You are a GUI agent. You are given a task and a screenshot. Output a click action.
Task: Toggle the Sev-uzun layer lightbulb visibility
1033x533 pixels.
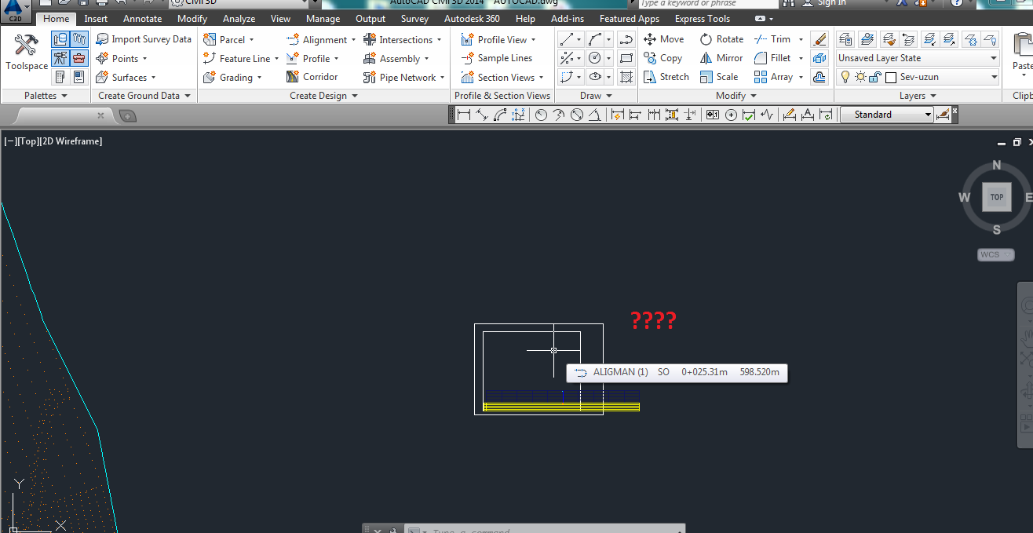845,76
